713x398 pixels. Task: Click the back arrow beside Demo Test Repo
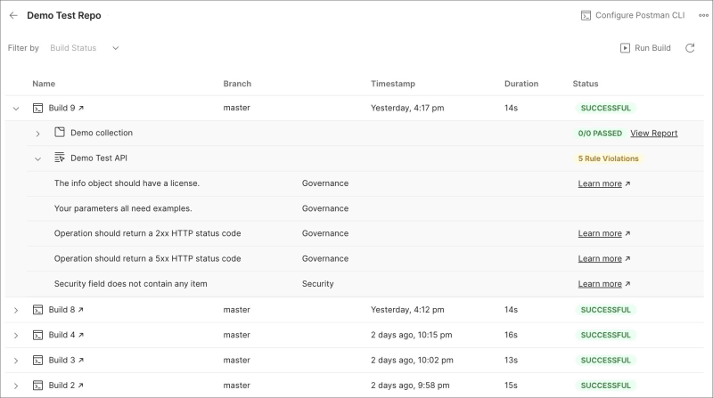point(13,15)
